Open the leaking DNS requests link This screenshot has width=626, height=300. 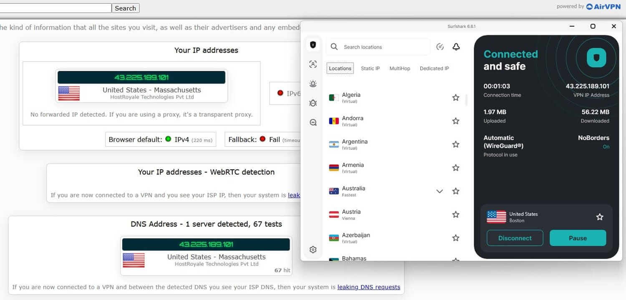coord(369,287)
